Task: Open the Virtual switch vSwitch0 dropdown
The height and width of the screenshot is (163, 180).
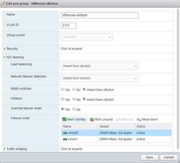Action: pyautogui.click(x=87, y=37)
